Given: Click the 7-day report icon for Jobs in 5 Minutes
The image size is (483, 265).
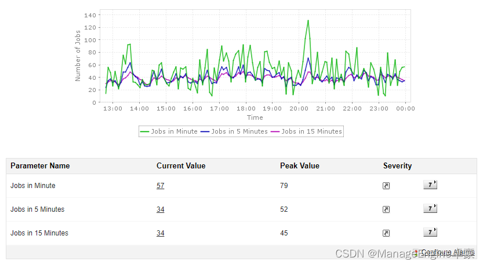Looking at the screenshot, I should pyautogui.click(x=430, y=208).
